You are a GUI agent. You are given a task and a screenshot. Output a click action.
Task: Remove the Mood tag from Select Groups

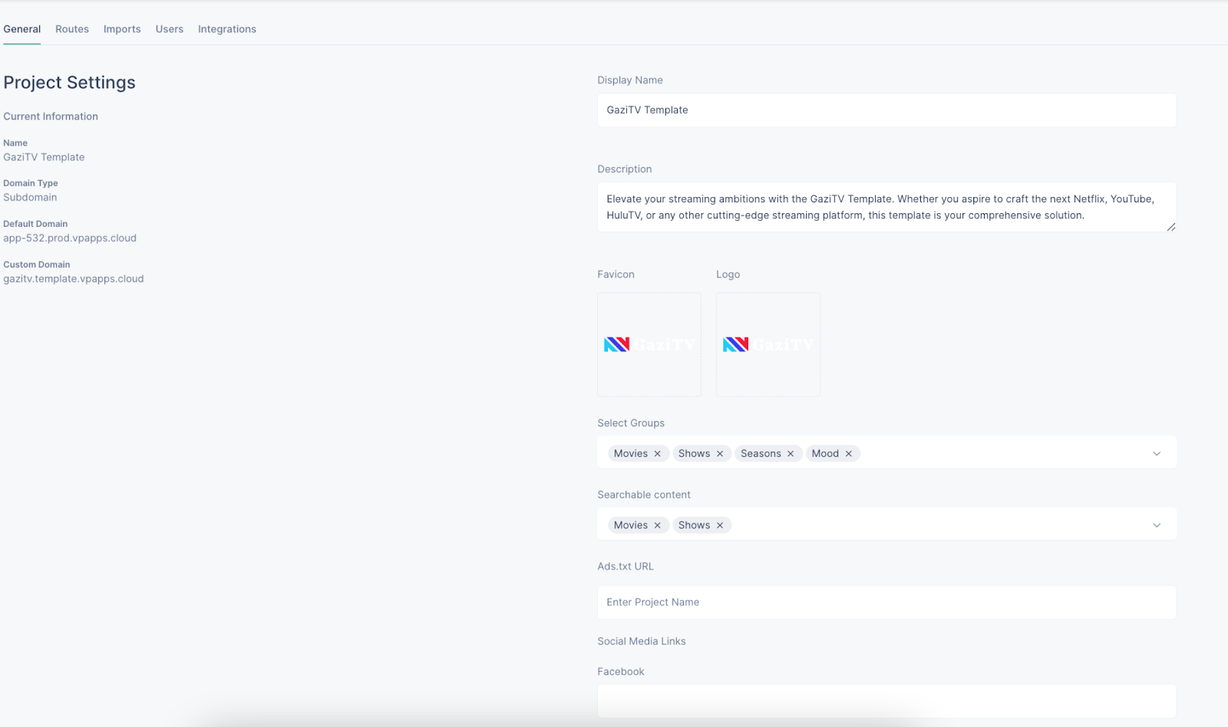(x=849, y=454)
